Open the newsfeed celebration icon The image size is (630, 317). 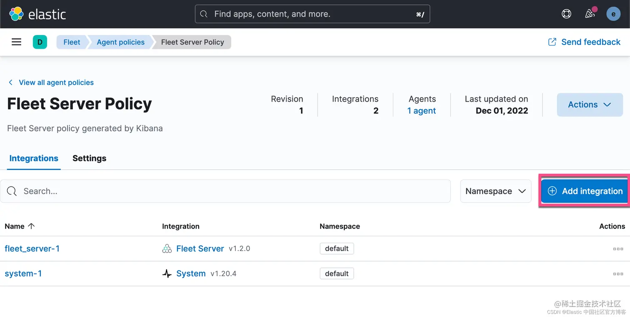tap(590, 14)
